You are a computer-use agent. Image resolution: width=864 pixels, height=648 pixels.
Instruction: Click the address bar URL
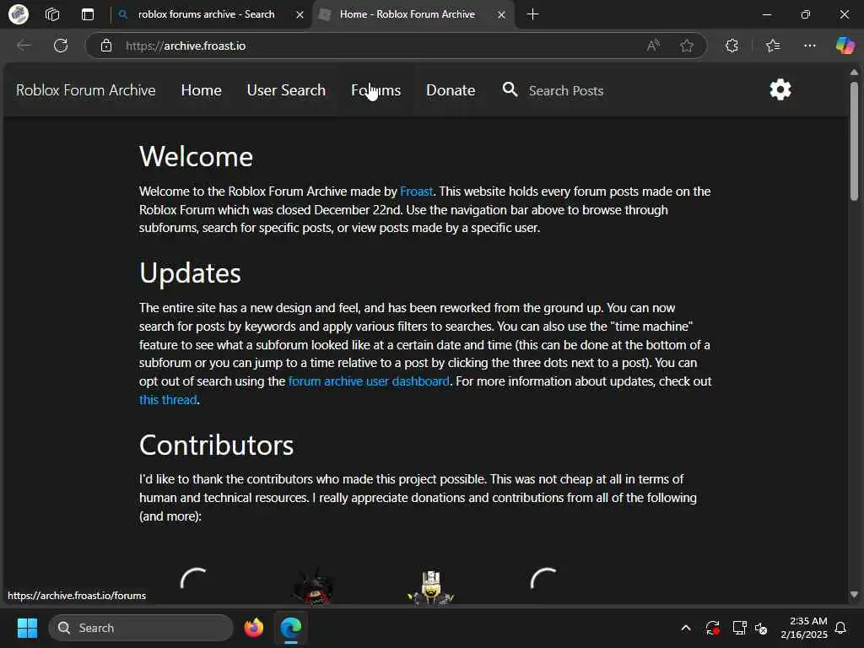185,46
